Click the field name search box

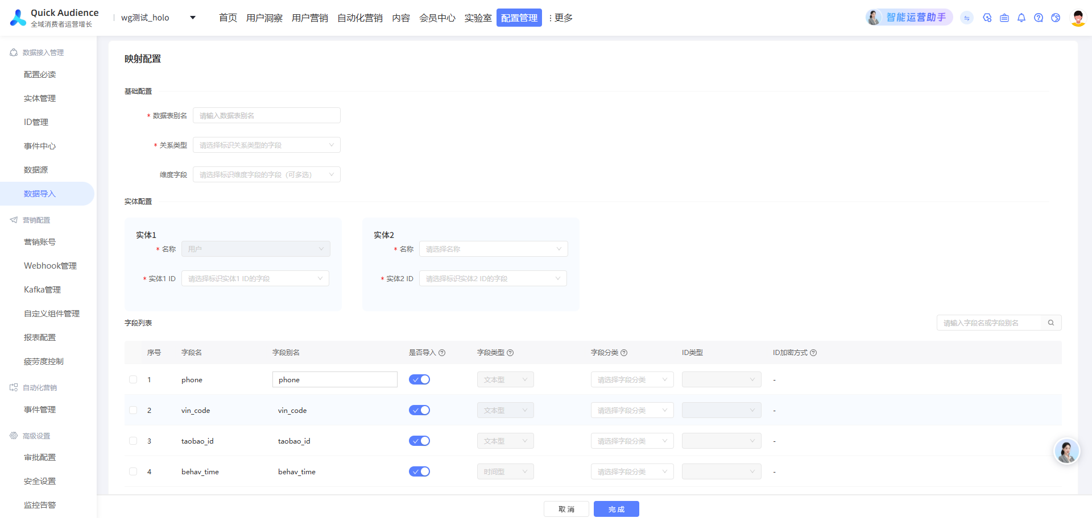[989, 323]
